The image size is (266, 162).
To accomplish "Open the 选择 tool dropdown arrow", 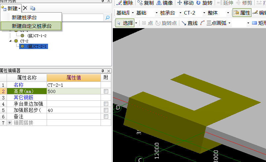I will [x=136, y=23].
